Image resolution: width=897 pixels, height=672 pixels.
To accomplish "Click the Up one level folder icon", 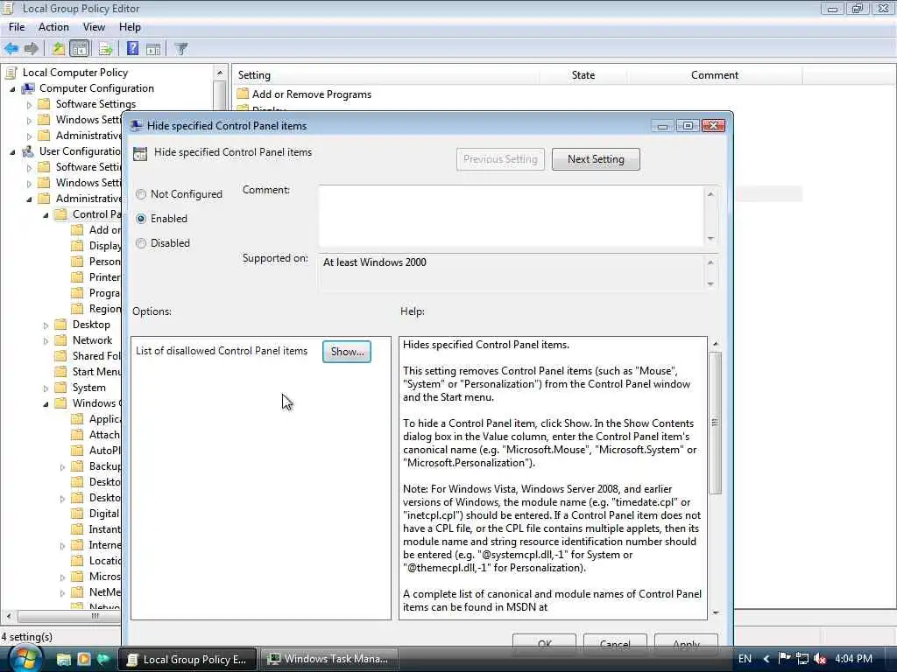I will click(58, 49).
